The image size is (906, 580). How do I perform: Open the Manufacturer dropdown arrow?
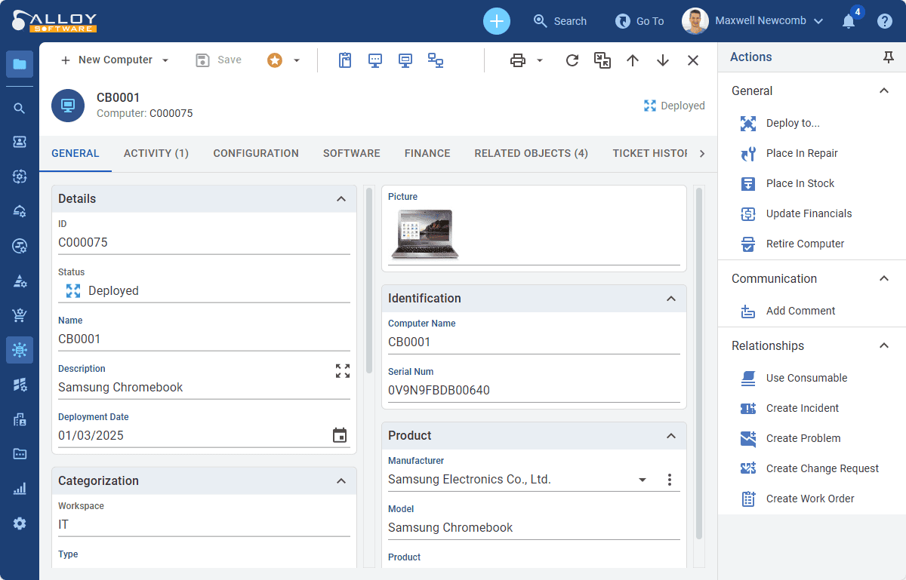pos(643,480)
